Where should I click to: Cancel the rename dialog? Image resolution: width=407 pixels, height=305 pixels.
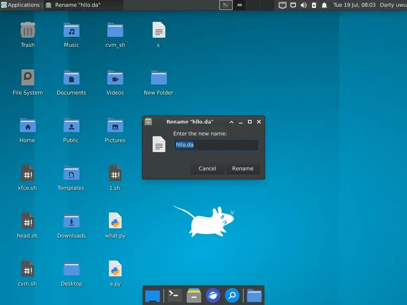pyautogui.click(x=207, y=168)
